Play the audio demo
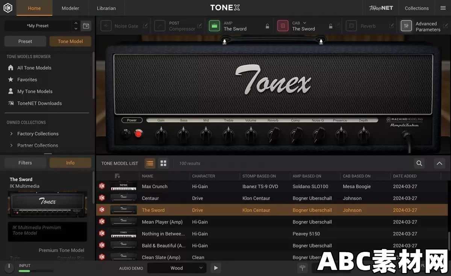Screen dimensions: 451x276 215,267
